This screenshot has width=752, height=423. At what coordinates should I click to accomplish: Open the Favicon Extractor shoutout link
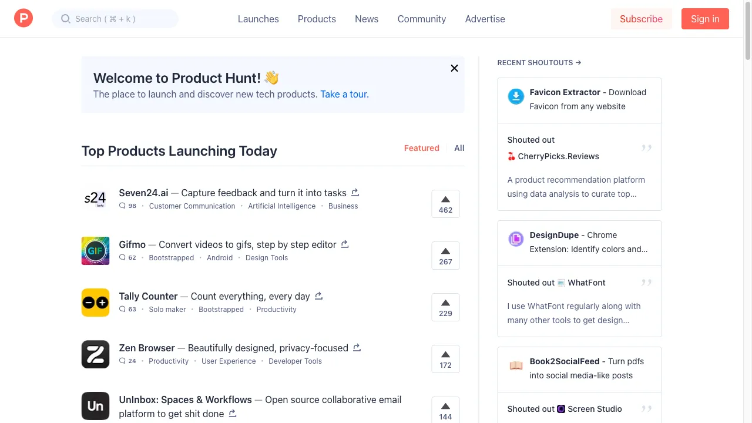(x=565, y=92)
